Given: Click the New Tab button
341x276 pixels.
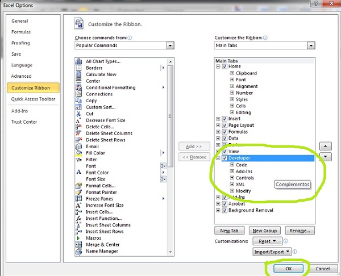Looking at the screenshot, I should coord(230,231).
